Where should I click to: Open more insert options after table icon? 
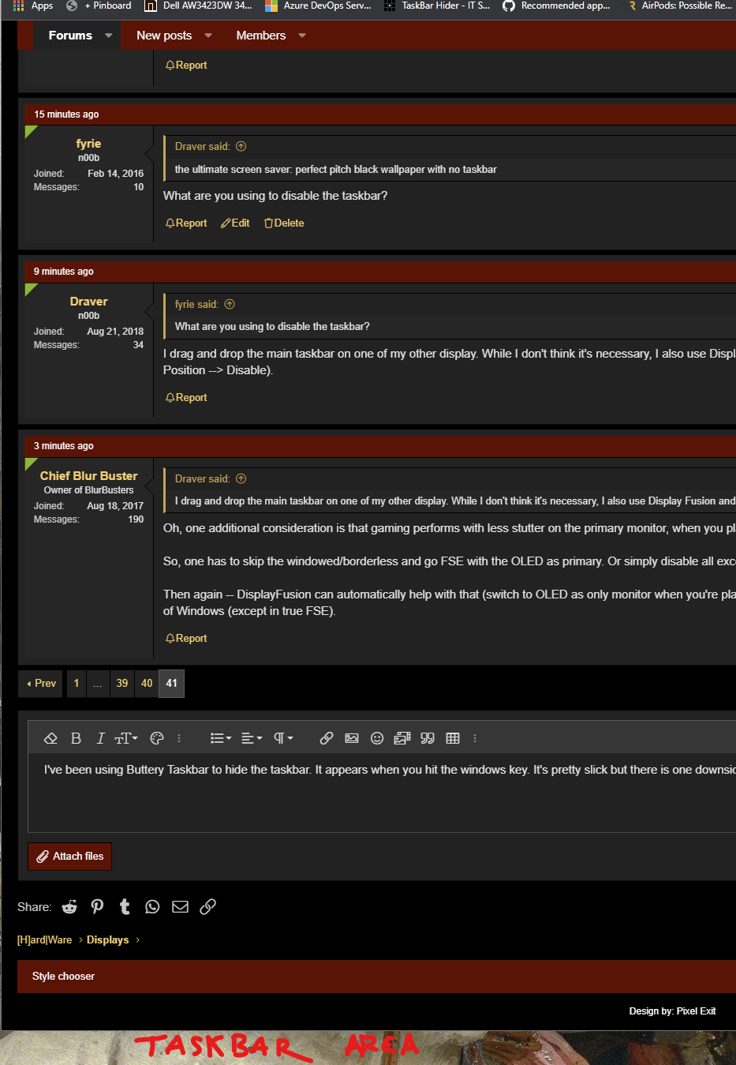pyautogui.click(x=475, y=738)
